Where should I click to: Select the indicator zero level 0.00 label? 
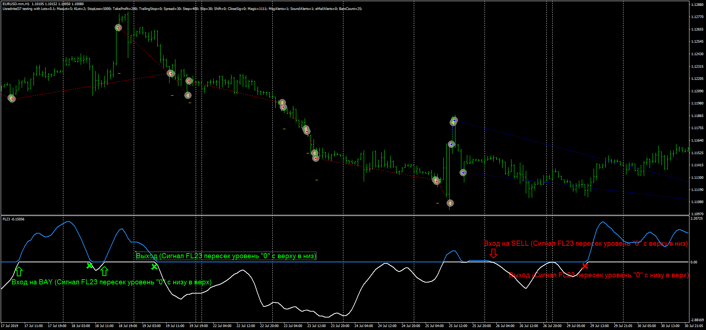pos(694,262)
